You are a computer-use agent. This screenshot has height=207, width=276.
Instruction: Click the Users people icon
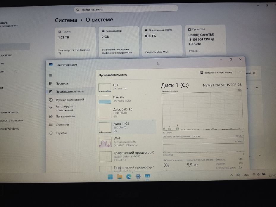[x=51, y=116]
